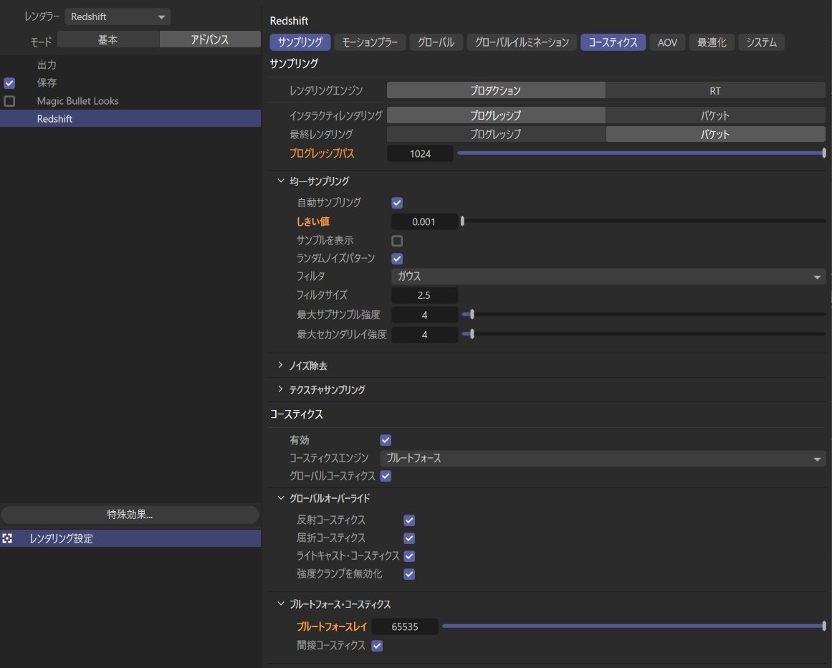Toggle the グローバルコースティクス checkbox

[x=386, y=477]
